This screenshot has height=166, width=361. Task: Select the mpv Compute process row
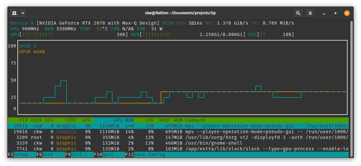pyautogui.click(x=115, y=131)
